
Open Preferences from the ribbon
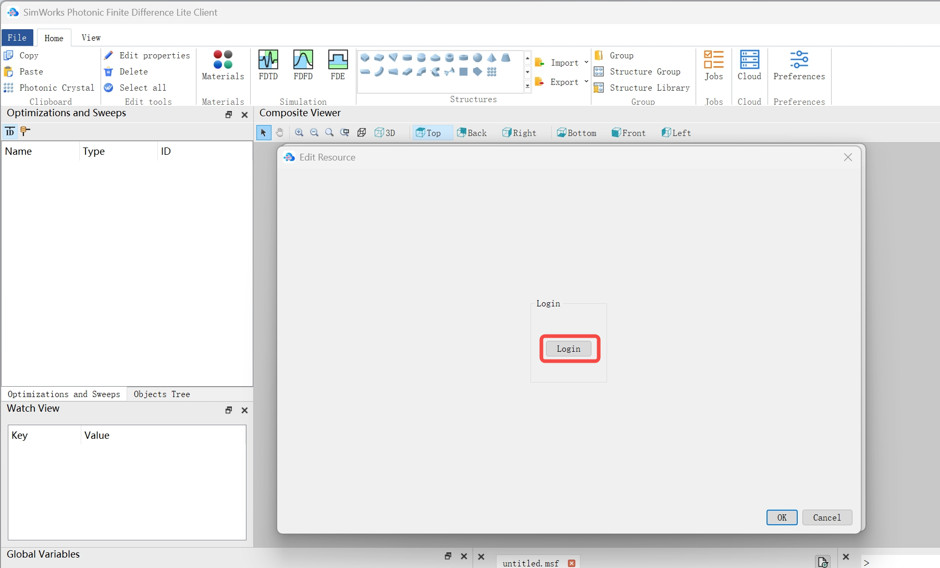799,65
